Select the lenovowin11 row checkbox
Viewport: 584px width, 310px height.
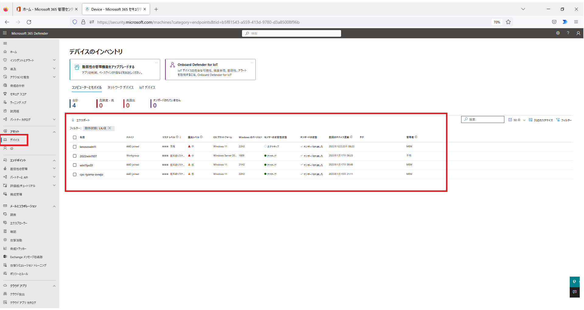point(74,147)
